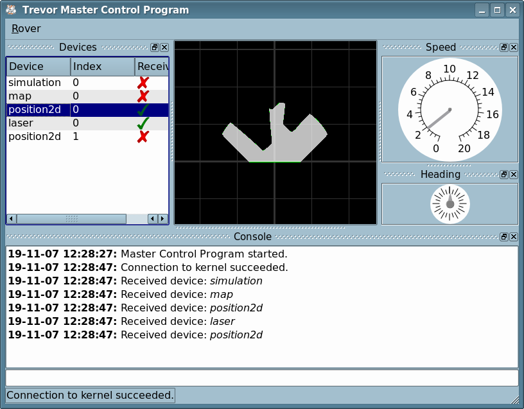Viewport: 524px width, 409px height.
Task: Close the Devices dock panel
Action: (164, 48)
